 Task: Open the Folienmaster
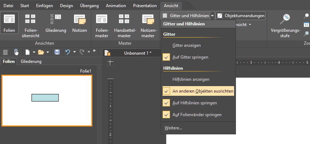click(102, 26)
